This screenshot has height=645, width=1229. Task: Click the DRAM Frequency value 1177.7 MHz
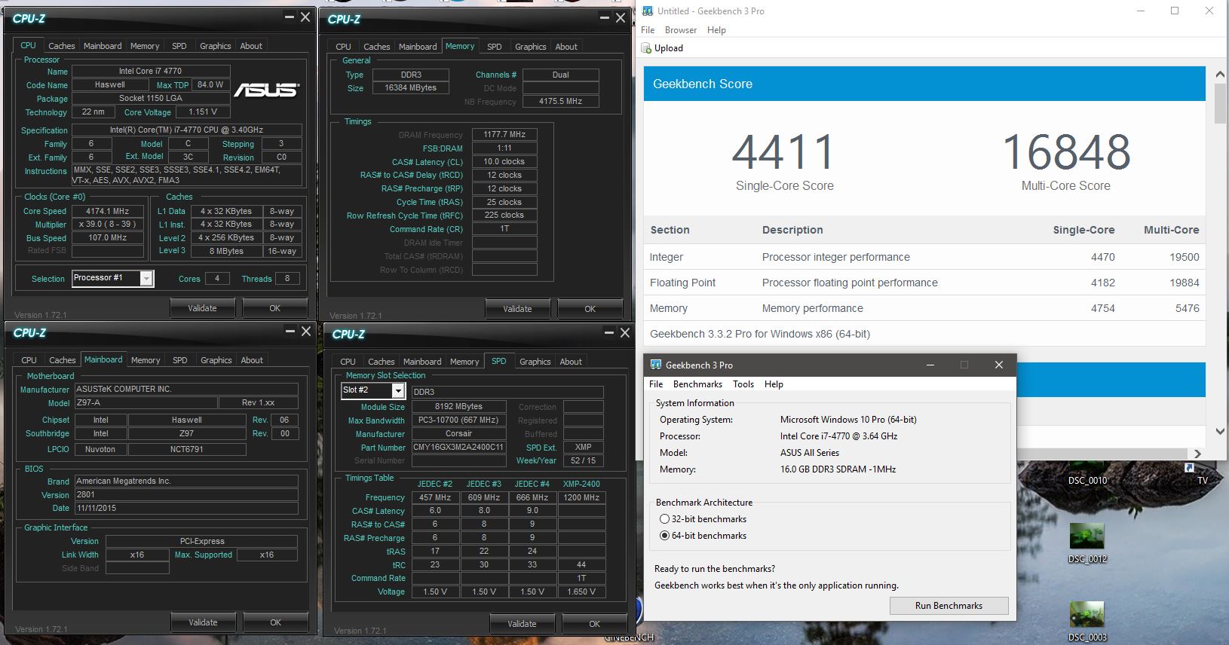pyautogui.click(x=504, y=134)
